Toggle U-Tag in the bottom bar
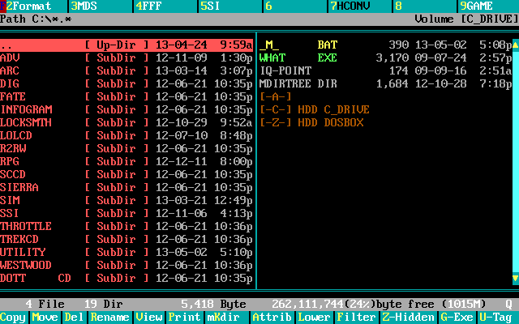519x324 pixels. tap(495, 318)
